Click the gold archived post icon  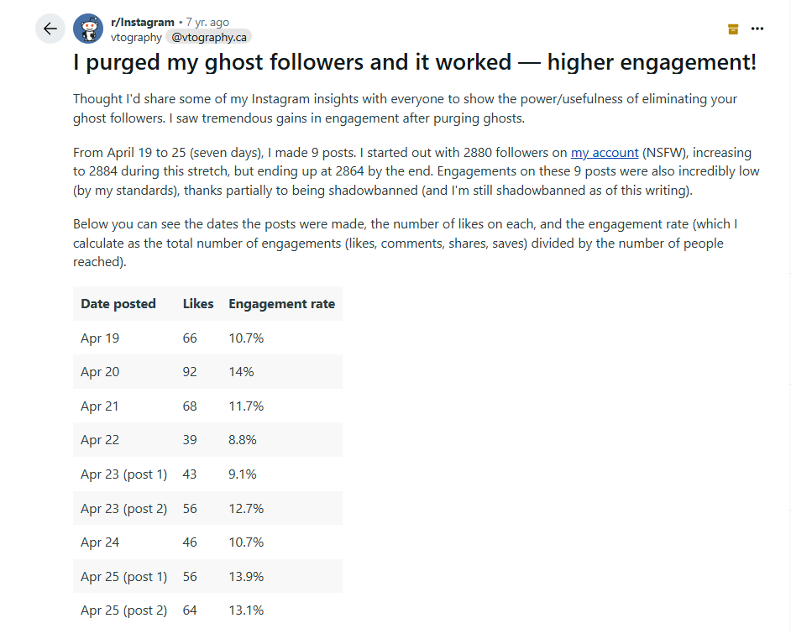tap(733, 29)
